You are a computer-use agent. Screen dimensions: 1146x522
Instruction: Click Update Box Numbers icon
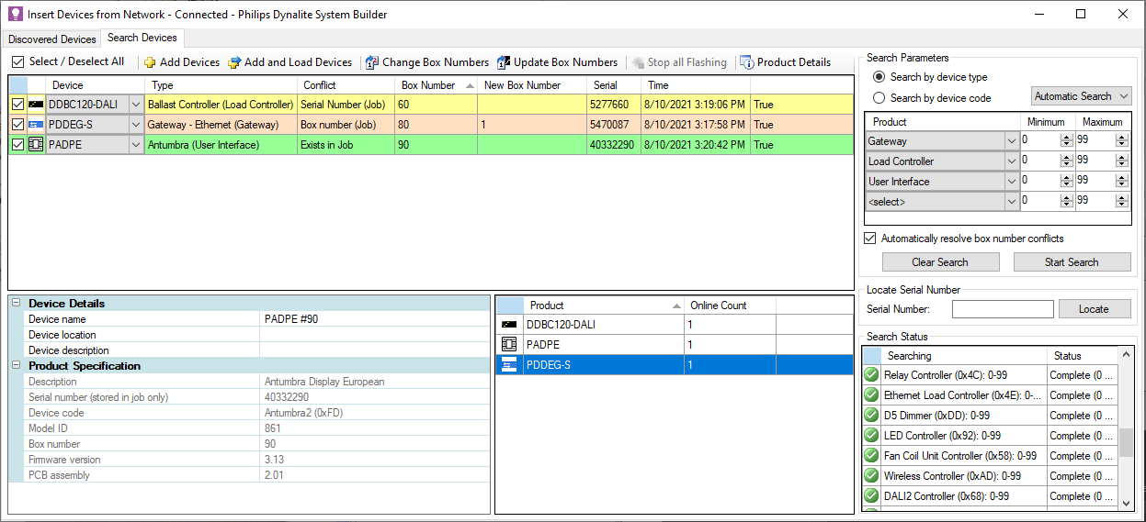(x=504, y=62)
